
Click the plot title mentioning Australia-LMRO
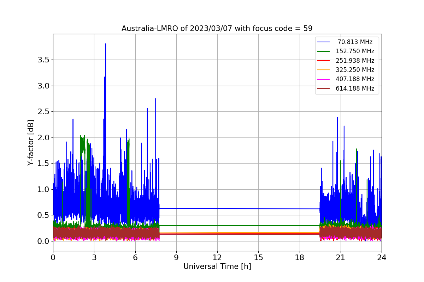[217, 29]
